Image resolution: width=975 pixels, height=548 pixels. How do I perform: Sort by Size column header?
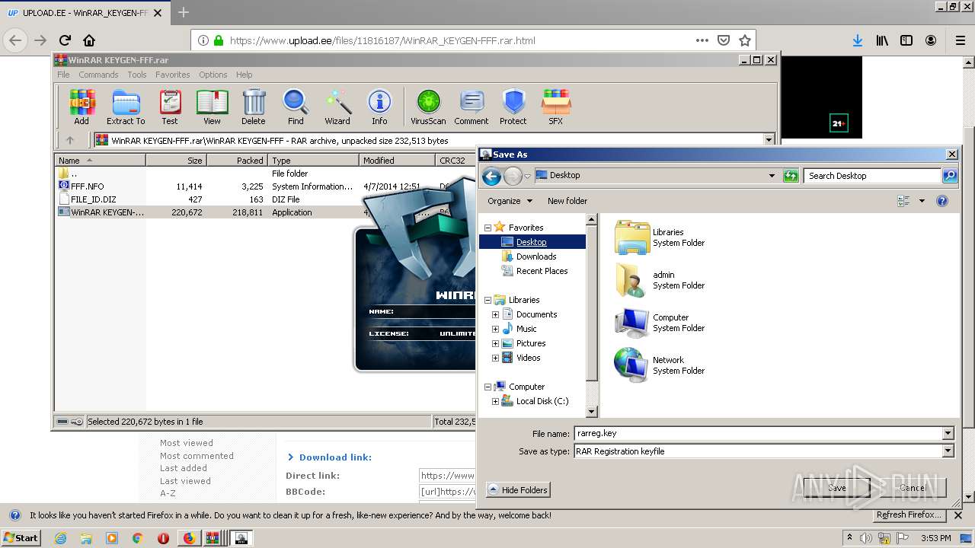tap(176, 161)
